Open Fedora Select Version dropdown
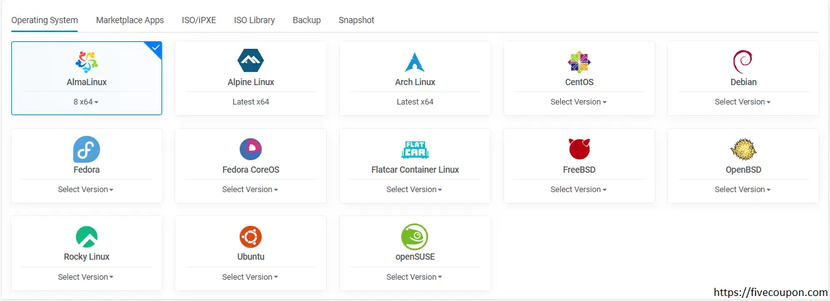 [x=86, y=189]
